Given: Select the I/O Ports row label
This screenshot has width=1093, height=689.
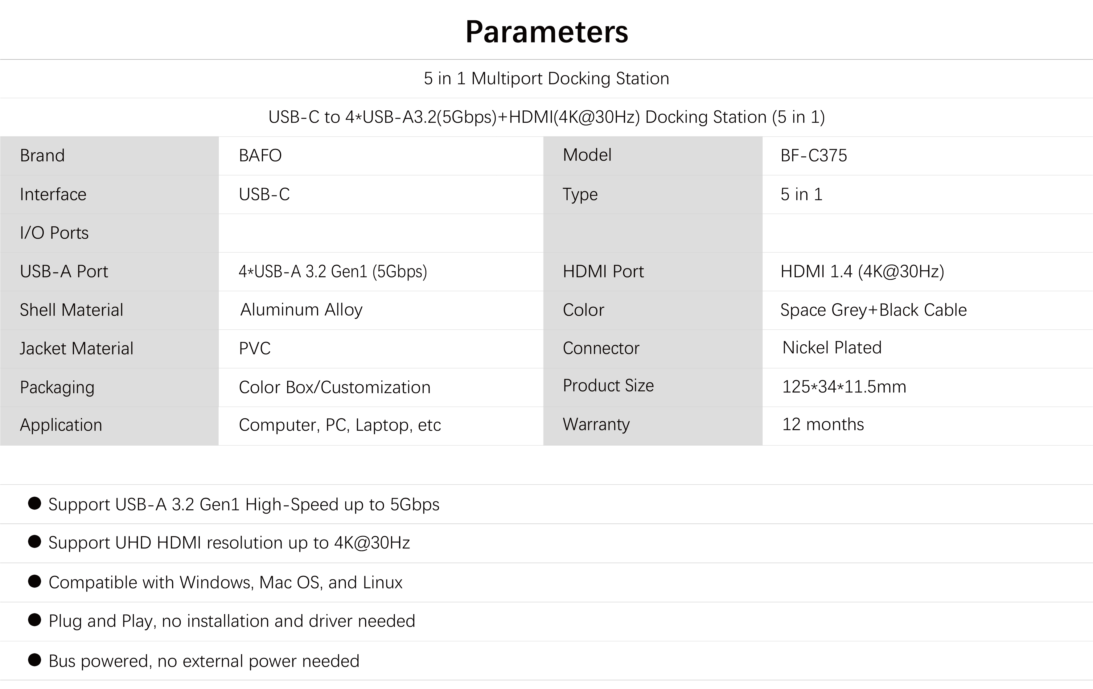Looking at the screenshot, I should point(54,233).
